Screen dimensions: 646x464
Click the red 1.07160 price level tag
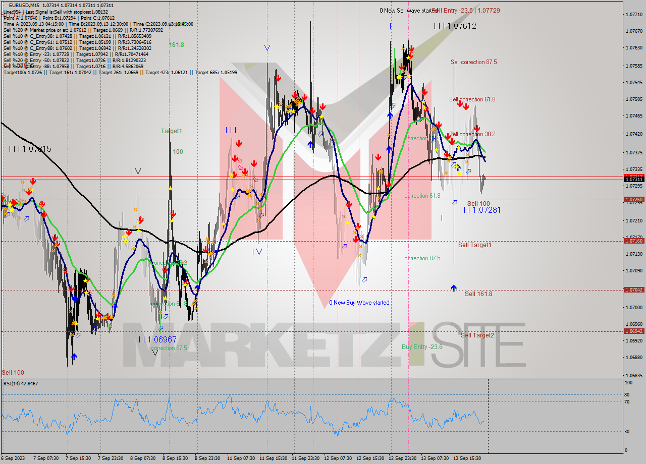click(634, 241)
